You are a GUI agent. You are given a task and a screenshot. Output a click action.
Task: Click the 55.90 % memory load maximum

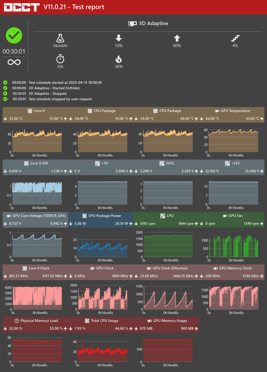coord(56,329)
